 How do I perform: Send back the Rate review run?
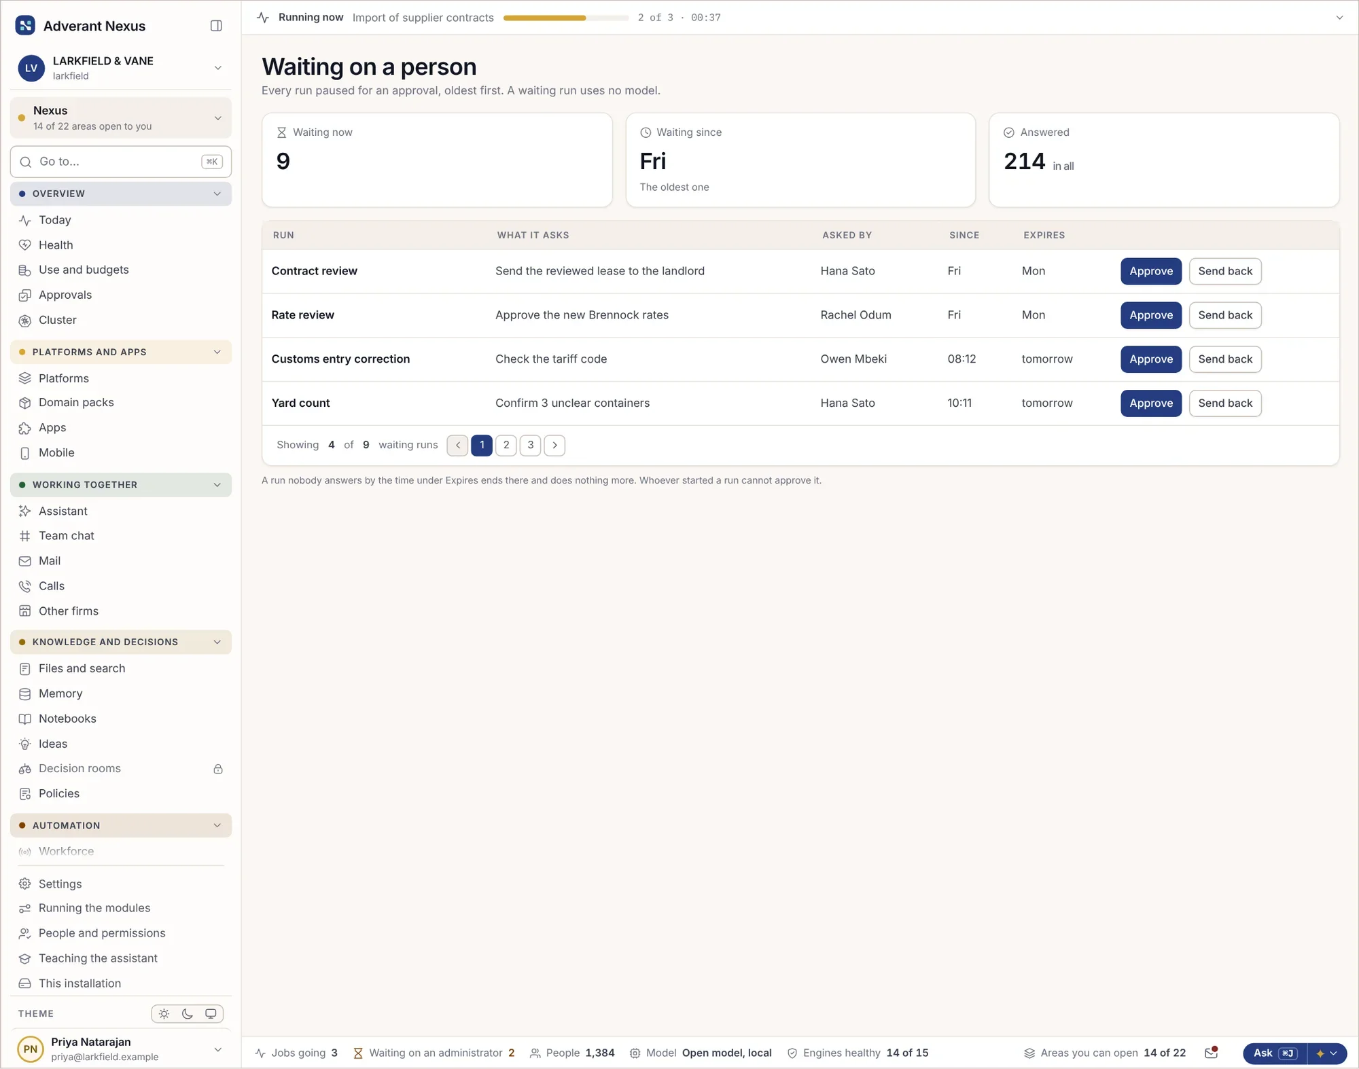(1225, 315)
